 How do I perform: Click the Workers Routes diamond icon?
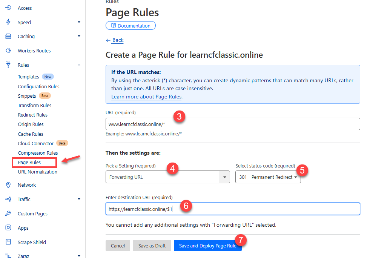8,51
